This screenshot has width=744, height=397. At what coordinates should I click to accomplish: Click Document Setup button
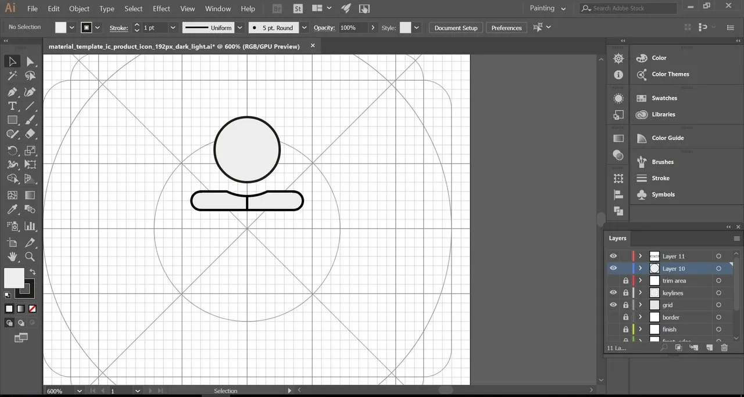pos(456,28)
